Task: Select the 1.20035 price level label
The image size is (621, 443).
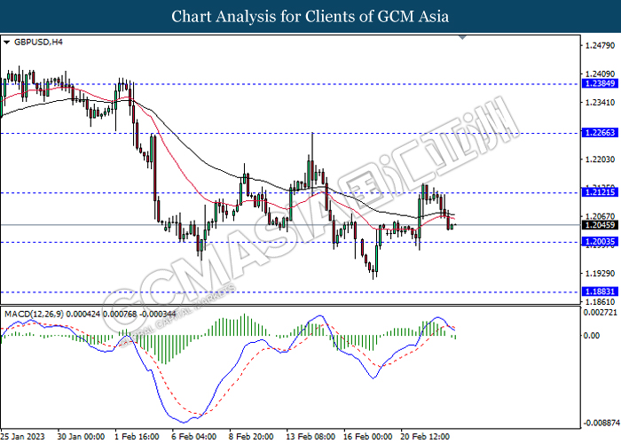Action: tap(600, 242)
